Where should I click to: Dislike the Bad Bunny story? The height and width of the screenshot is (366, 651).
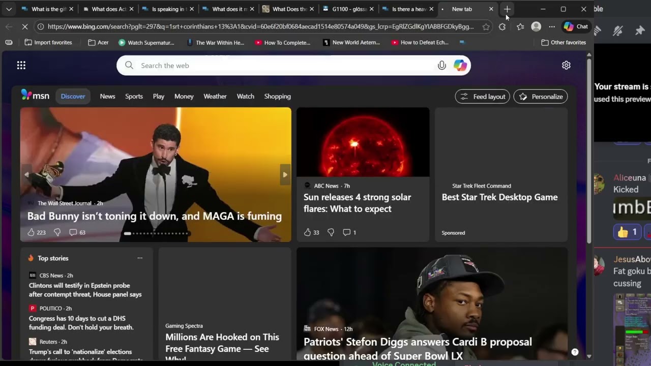[x=57, y=232]
